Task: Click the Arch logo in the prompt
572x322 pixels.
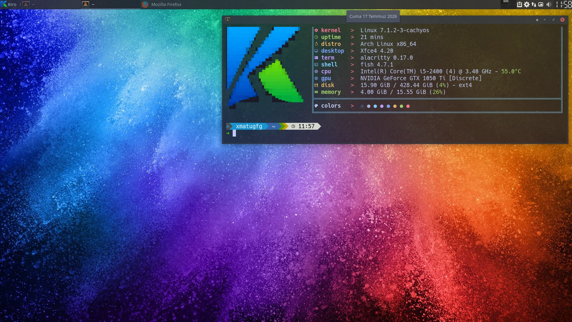Action: [228, 126]
